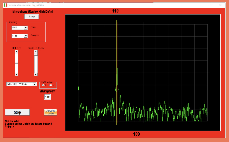Click the Marqueur value field
The height and width of the screenshot is (142, 229).
click(x=47, y=97)
